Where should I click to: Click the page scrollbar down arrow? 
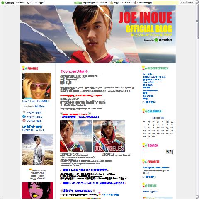(197, 197)
